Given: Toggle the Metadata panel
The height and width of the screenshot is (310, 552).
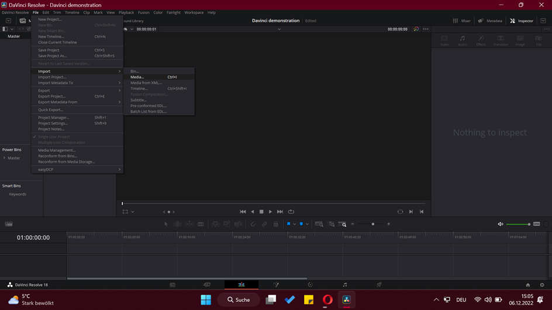Looking at the screenshot, I should (490, 21).
